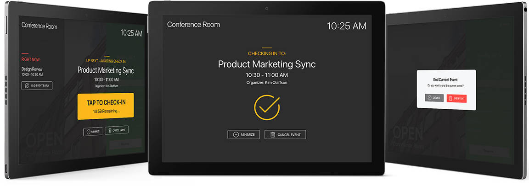This screenshot has width=529, height=186.
Task: Click the 10:25 AM clock on center tablet
Action: point(346,26)
